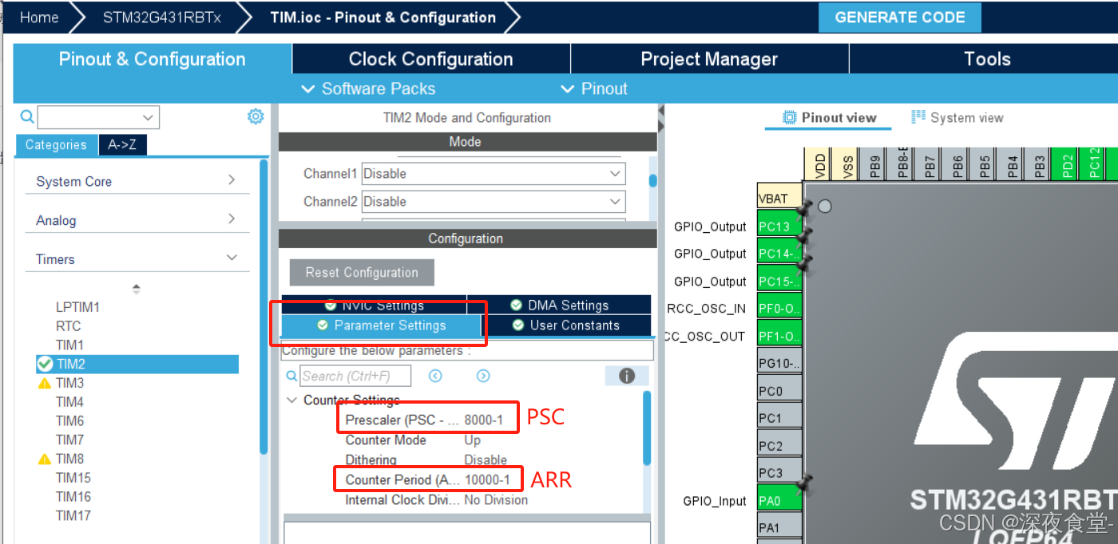Go to Home breadcrumb

pyautogui.click(x=38, y=17)
